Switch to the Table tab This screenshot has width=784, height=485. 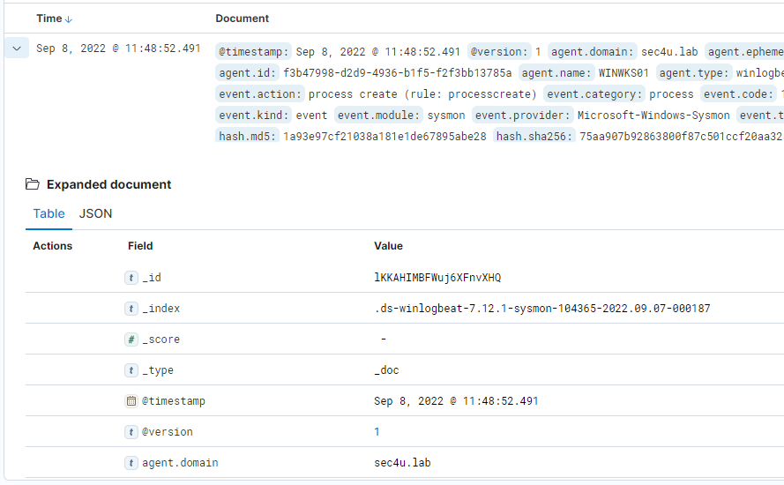(49, 213)
